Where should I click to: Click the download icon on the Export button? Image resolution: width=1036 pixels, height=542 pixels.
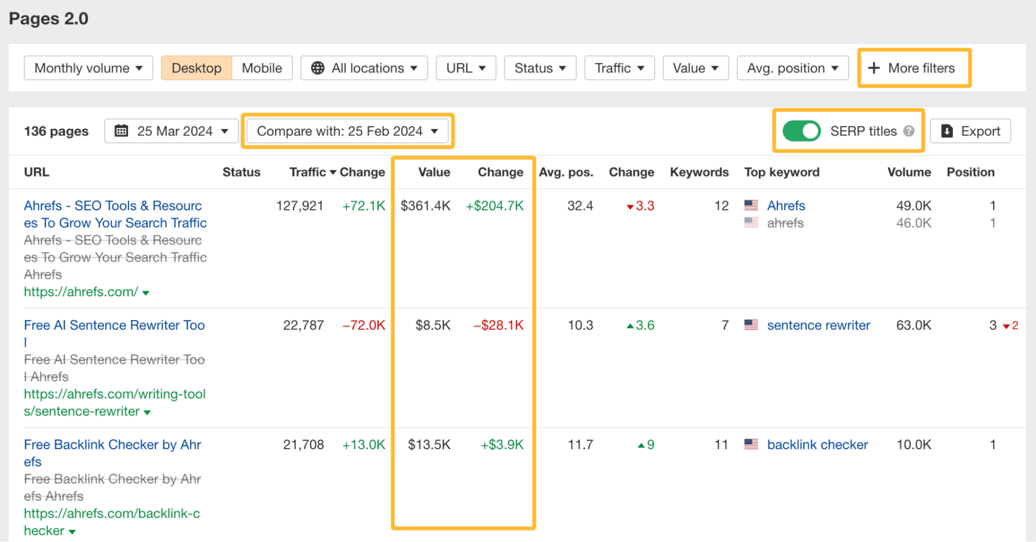[x=947, y=131]
